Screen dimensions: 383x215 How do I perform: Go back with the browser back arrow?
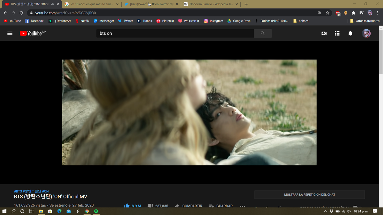click(x=5, y=13)
